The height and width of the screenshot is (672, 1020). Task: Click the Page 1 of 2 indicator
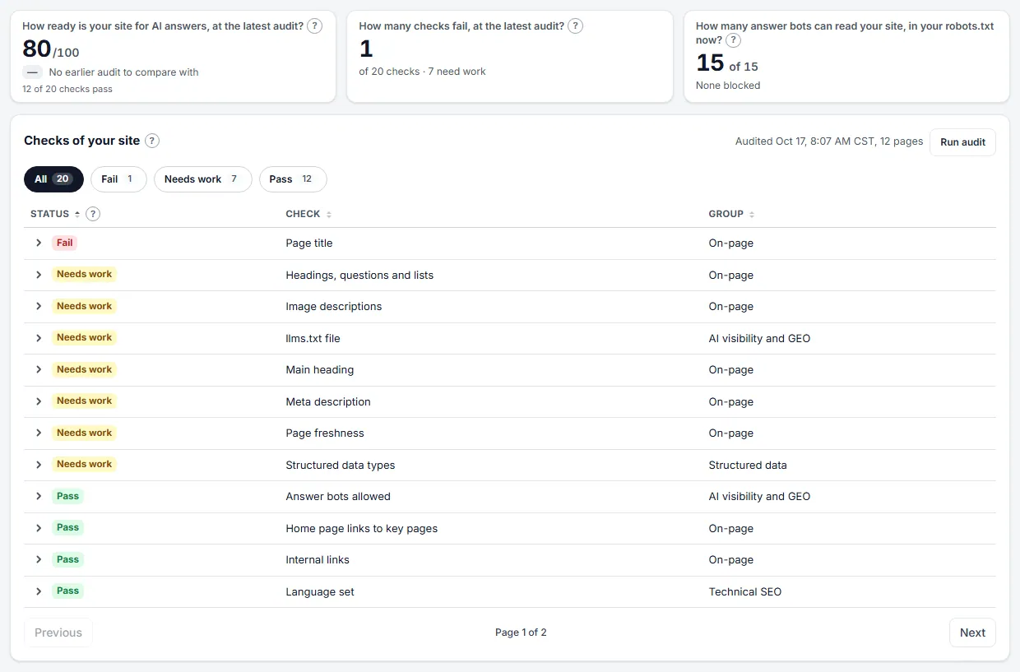[521, 633]
